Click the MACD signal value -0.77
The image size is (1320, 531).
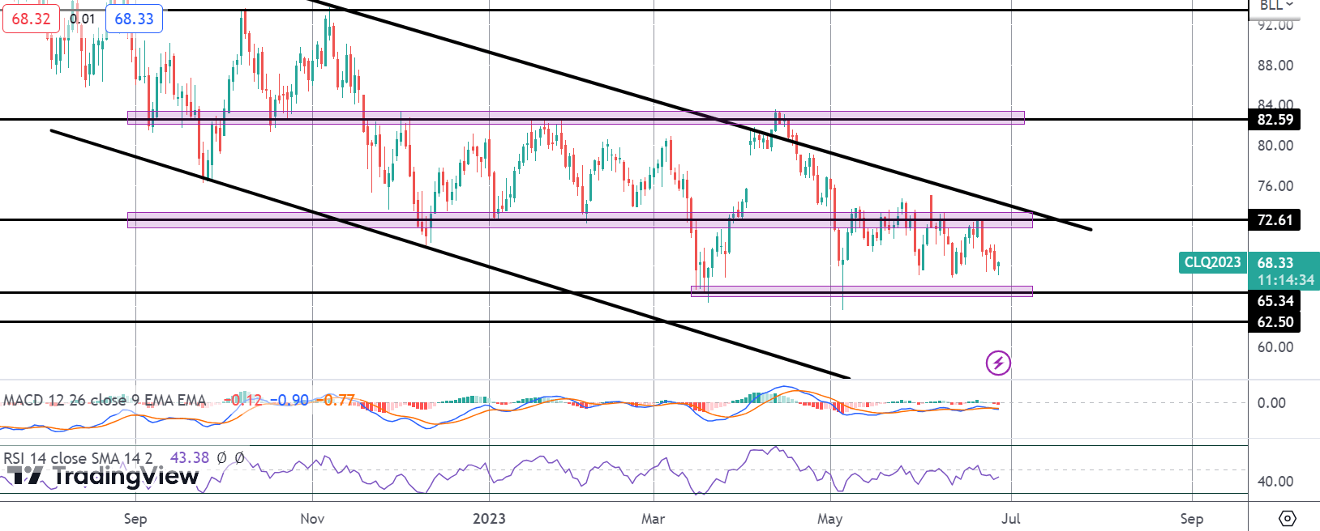pos(335,400)
